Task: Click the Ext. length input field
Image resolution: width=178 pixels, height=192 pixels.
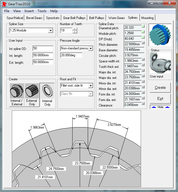Action: pyautogui.click(x=43, y=62)
